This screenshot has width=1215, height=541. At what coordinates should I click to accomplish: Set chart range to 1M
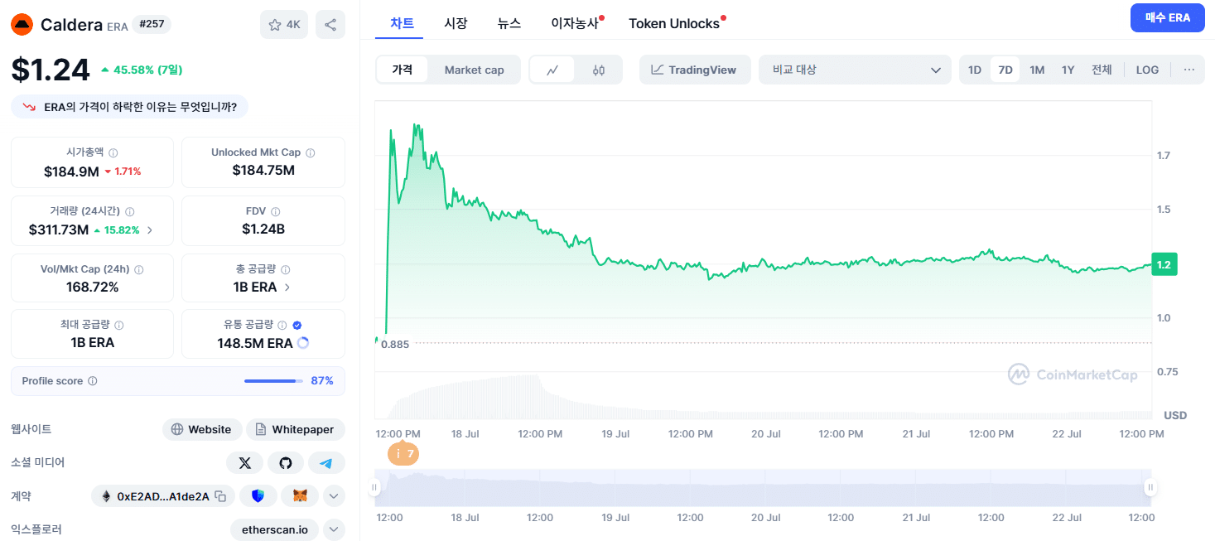coord(1037,70)
